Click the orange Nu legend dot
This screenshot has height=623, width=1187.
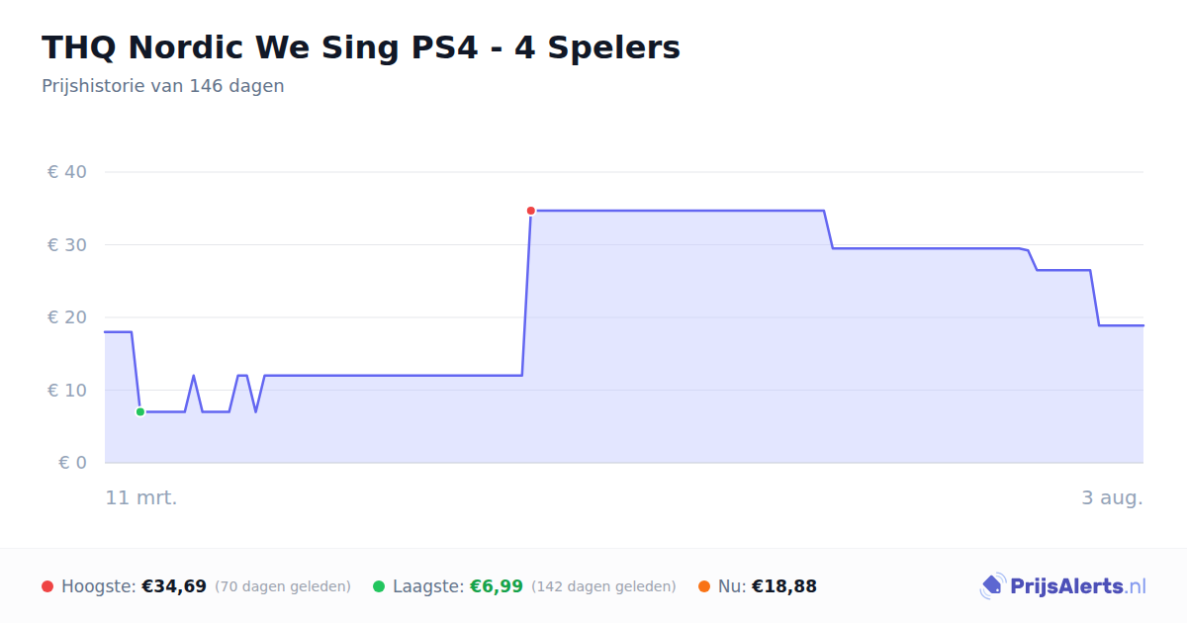704,586
